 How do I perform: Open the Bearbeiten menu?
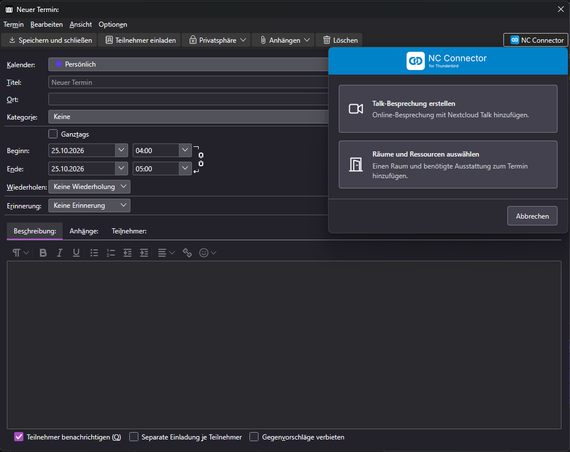47,24
